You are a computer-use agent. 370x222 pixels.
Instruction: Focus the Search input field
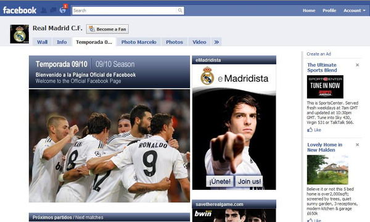point(125,10)
